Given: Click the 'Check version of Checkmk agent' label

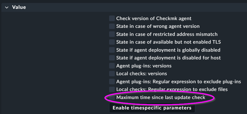Looking at the screenshot, I should [x=154, y=18].
